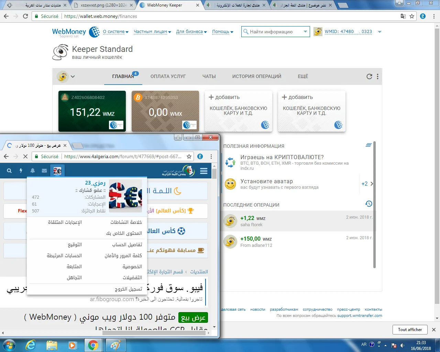Image resolution: width=440 pixels, height=352 pixels.
Task: Click the Tout afficher button
Action: (x=410, y=329)
